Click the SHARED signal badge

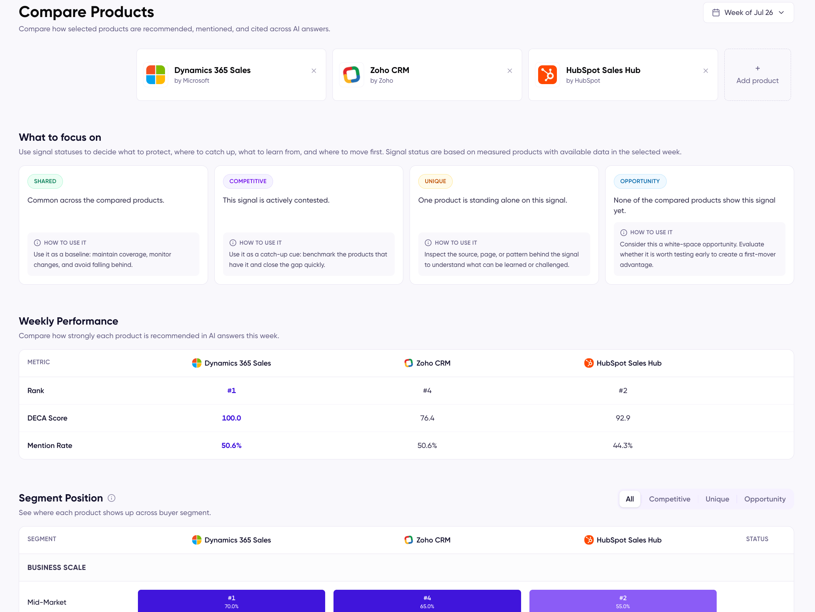45,181
